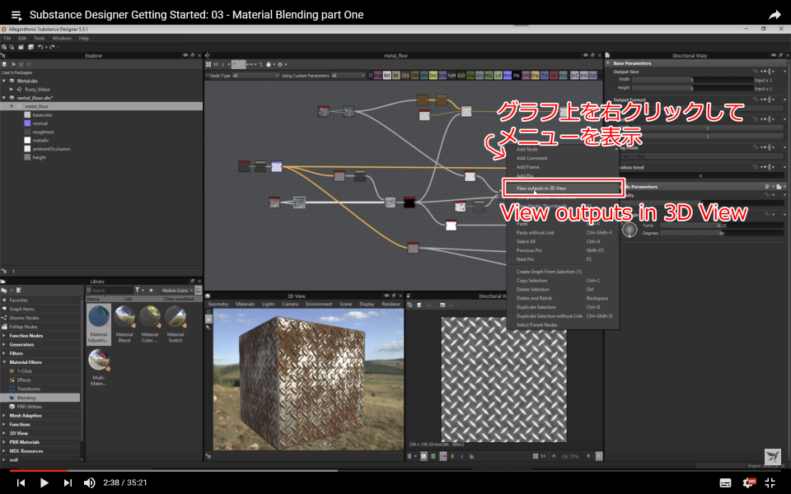Add a Blend node from Bld shortcut
The width and height of the screenshot is (791, 494).
387,76
